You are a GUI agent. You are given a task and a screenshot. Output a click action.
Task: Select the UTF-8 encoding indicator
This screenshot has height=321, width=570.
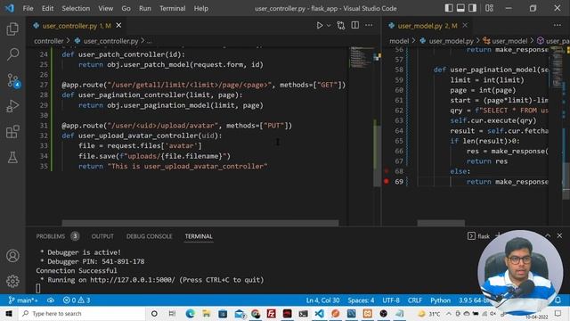(391, 300)
